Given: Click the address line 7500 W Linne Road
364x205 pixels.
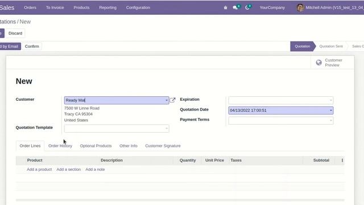Looking at the screenshot, I should 82,108.
